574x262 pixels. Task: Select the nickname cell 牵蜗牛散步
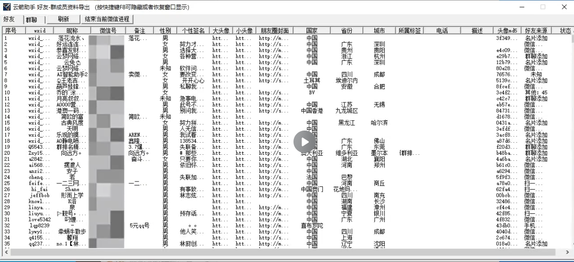72,232
